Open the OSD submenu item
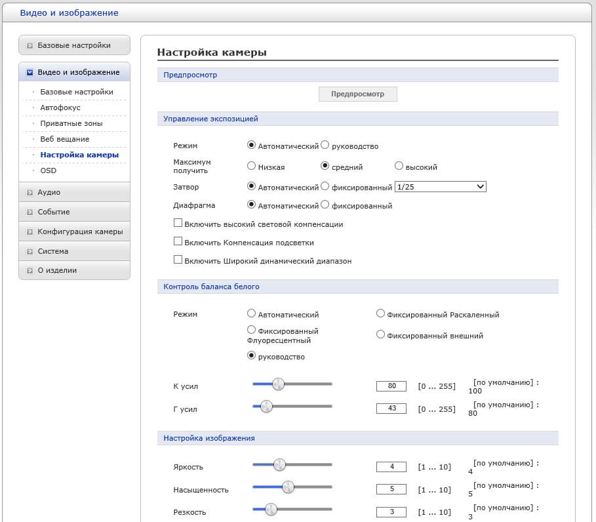Screen dimensions: 596x522 pyautogui.click(x=48, y=171)
